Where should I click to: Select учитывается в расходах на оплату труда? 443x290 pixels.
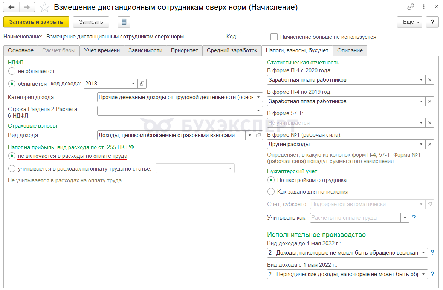coord(12,169)
